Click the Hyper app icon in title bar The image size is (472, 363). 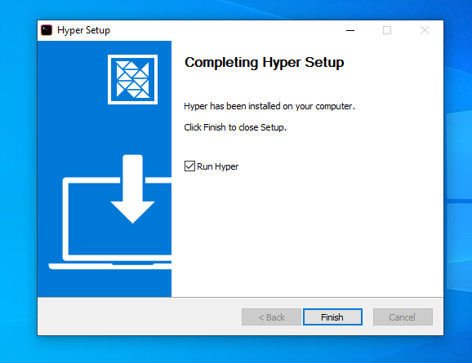pos(47,30)
